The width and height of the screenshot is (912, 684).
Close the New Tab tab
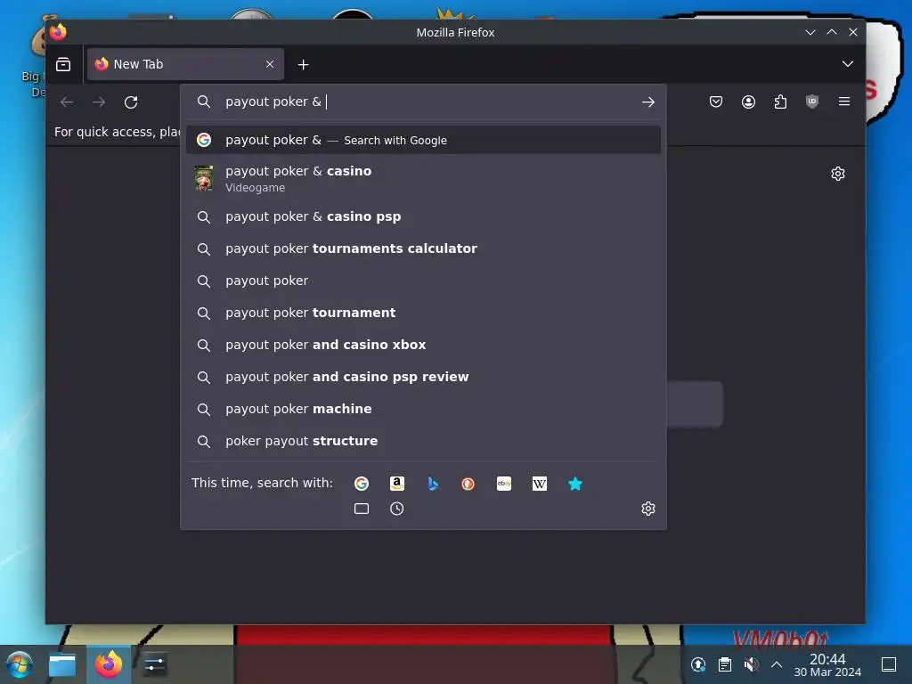click(270, 64)
